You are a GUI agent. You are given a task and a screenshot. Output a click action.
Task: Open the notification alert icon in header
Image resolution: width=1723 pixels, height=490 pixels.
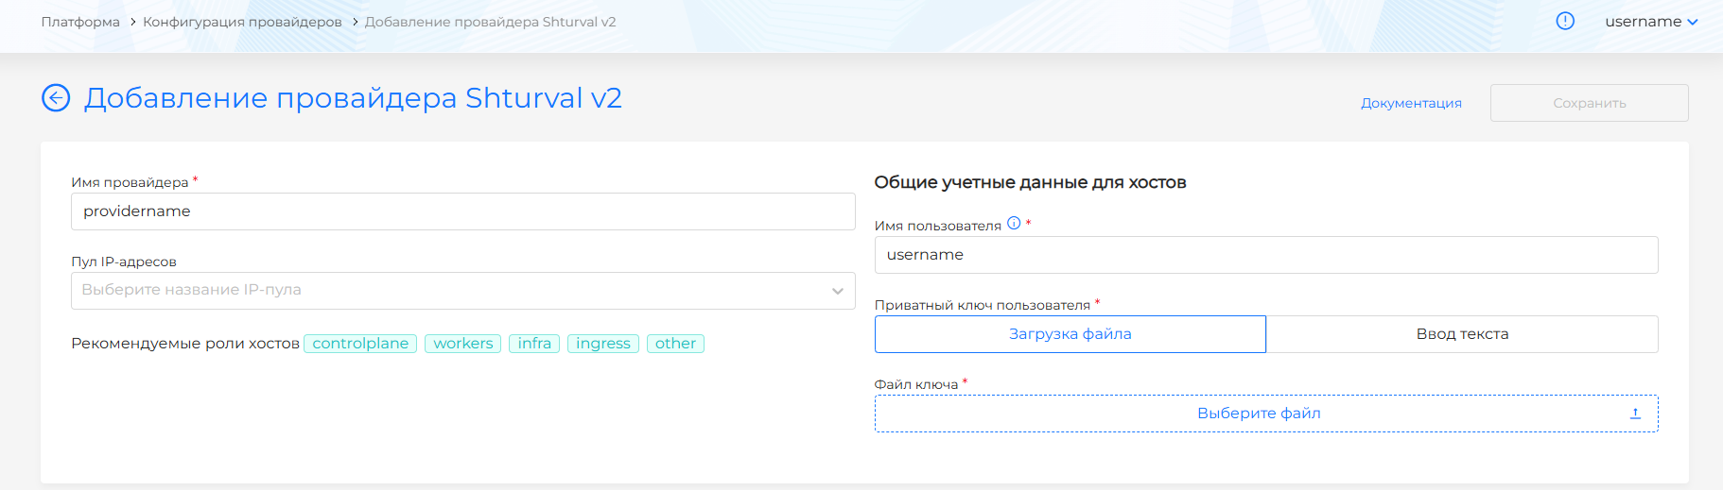click(1565, 22)
